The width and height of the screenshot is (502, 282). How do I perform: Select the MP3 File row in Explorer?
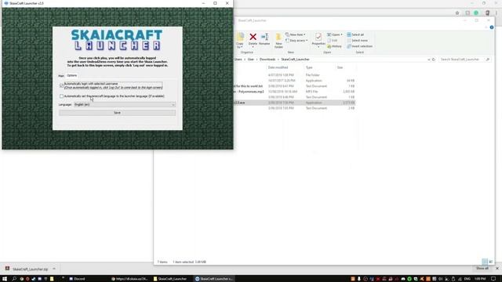[x=295, y=92]
